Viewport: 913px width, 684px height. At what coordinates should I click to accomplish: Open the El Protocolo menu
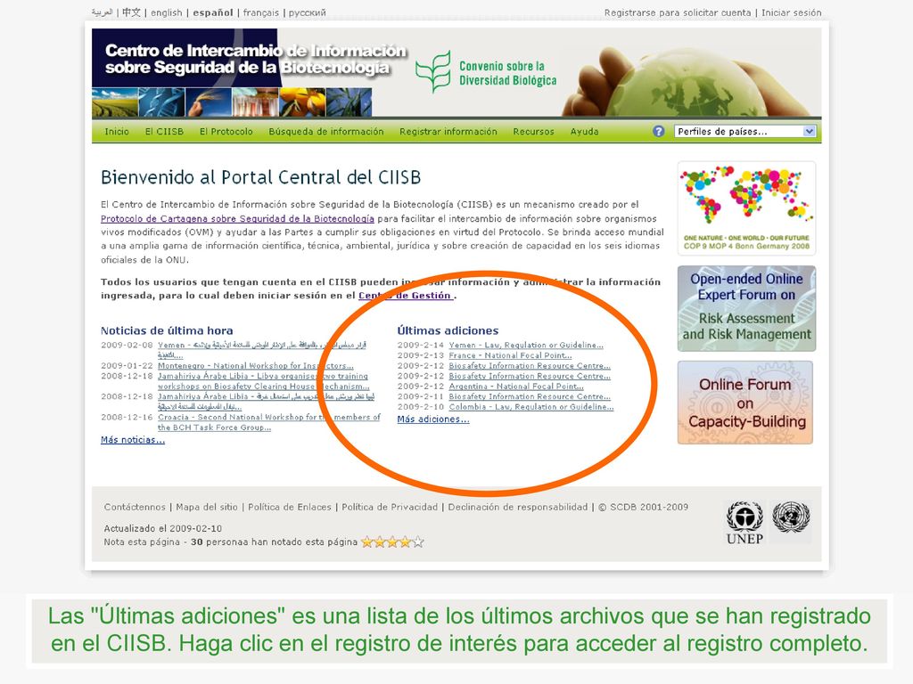click(x=226, y=132)
